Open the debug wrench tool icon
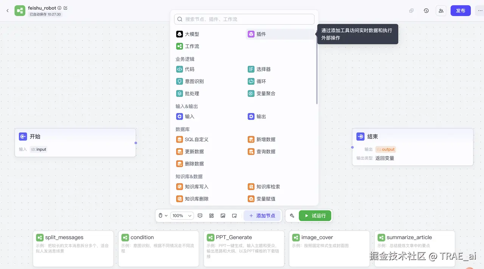484x269 pixels. tap(292, 216)
